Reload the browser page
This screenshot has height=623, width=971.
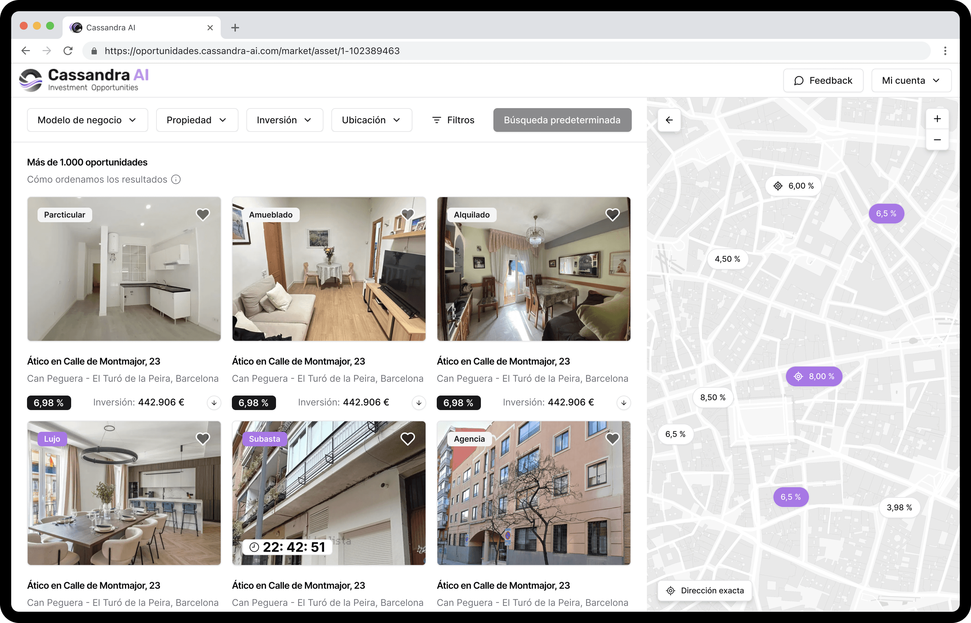pos(68,51)
